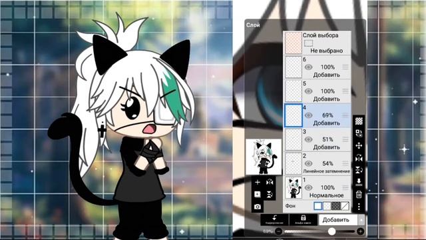The image size is (426, 240).
Task: Open the three-dot more options menu
Action: 359,207
